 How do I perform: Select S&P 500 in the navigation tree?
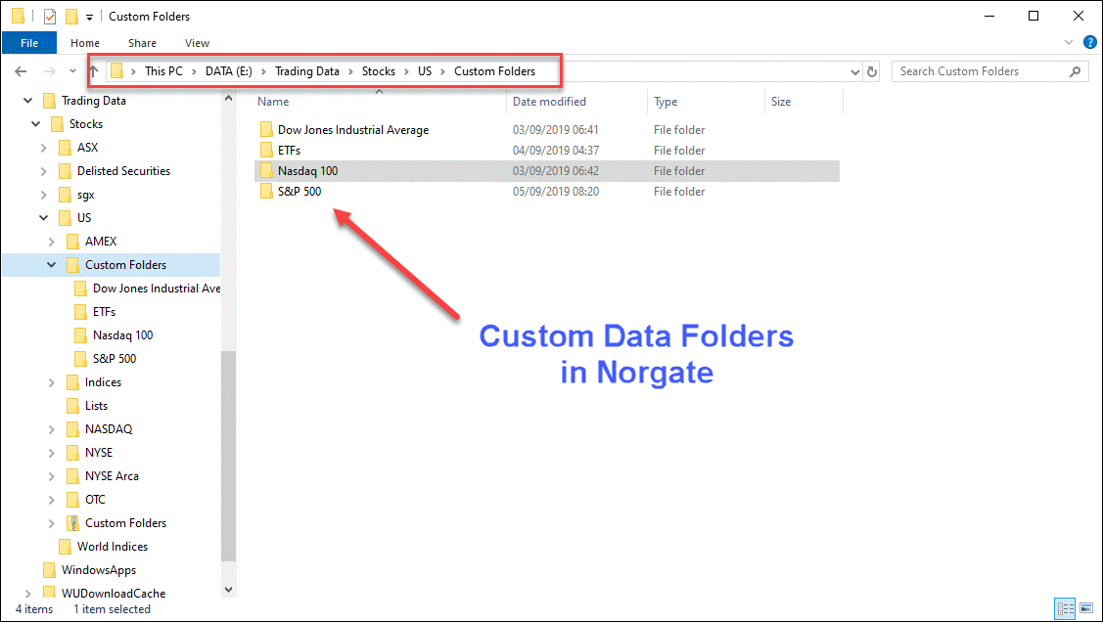114,359
